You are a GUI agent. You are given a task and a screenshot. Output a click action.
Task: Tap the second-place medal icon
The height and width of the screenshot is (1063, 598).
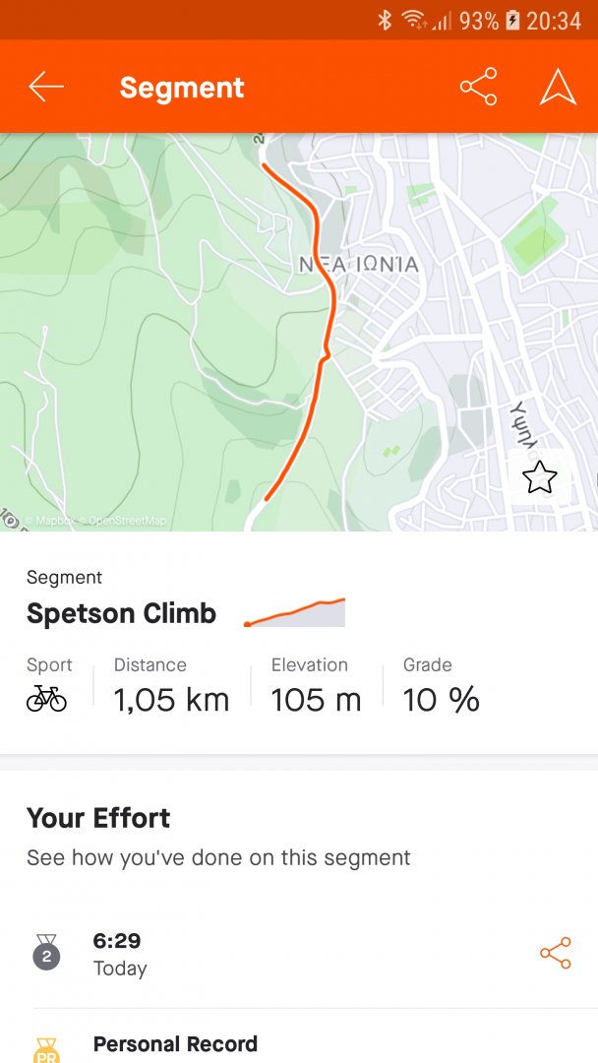click(46, 953)
